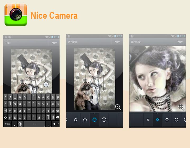The width and height of the screenshot is (190, 148).
Task: Tap the ?123 symbols key
Action: [7, 124]
